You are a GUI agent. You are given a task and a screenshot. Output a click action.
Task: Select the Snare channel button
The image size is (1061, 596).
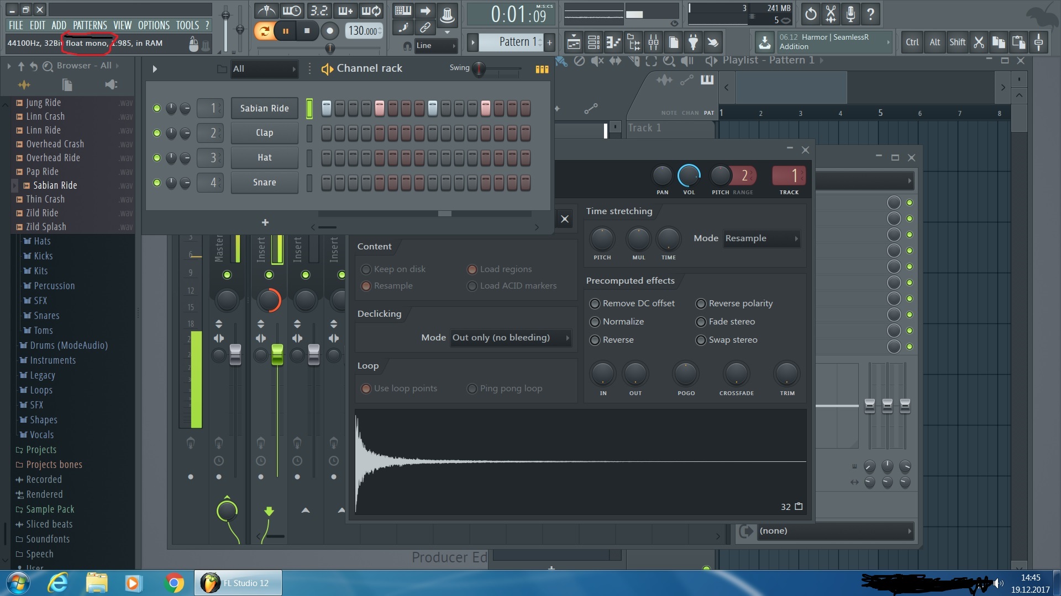tap(264, 183)
